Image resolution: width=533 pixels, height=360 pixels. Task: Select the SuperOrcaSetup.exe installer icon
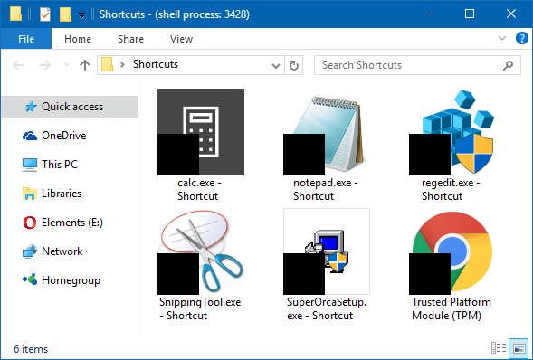[x=327, y=251]
